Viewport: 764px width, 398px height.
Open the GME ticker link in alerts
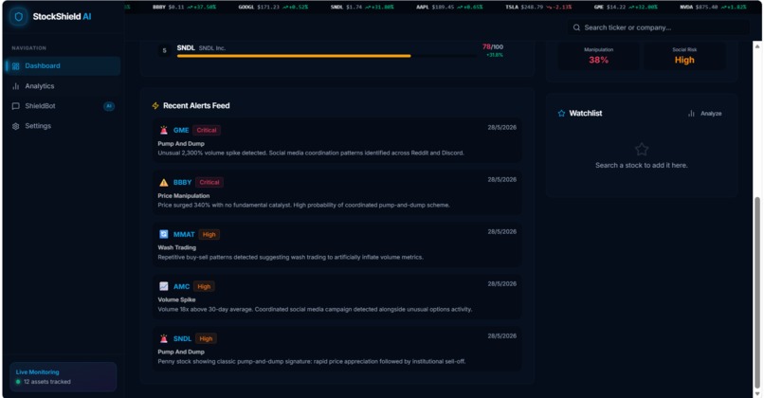(x=181, y=131)
